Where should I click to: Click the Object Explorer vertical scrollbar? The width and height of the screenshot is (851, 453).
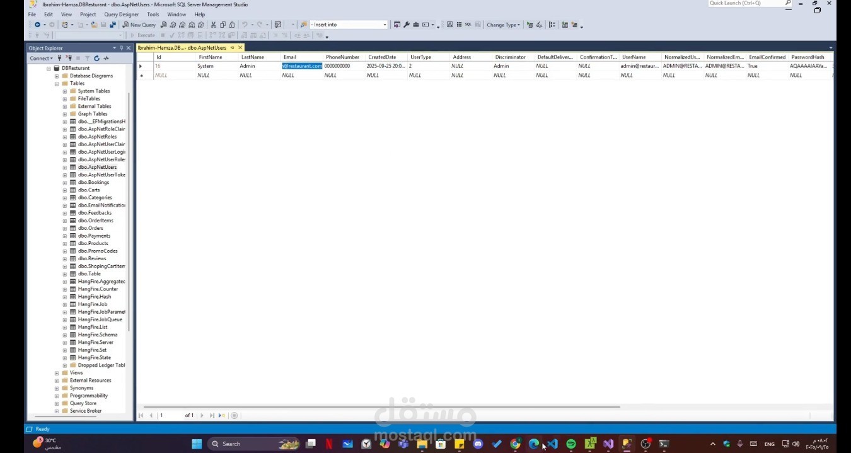129,211
